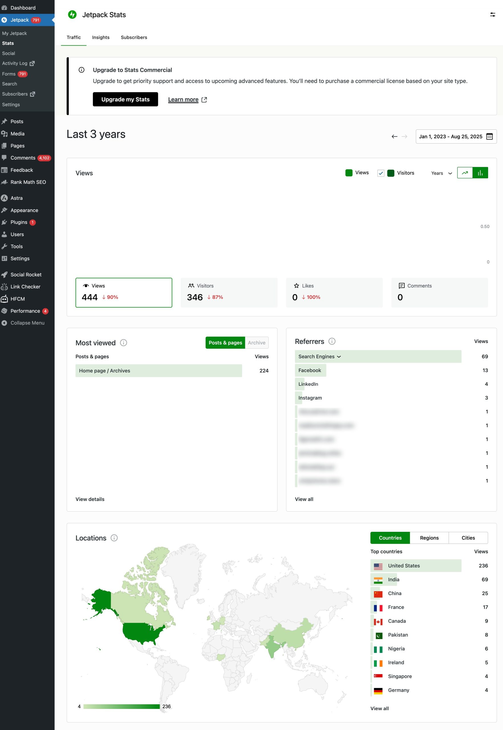Screen dimensions: 503x730
Task: Go to previous period with left arrow
Action: 394,137
